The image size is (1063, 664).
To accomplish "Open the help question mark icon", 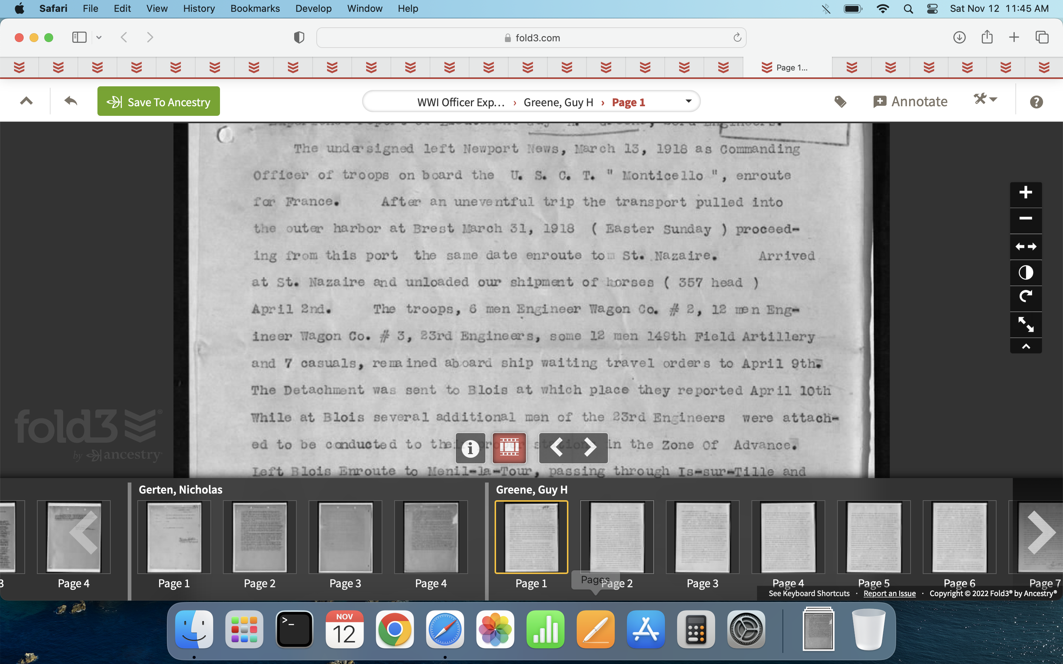I will (1036, 102).
